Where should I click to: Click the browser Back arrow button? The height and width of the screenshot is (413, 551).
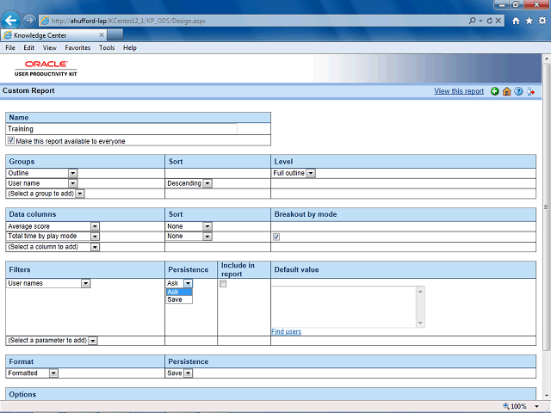[x=11, y=21]
